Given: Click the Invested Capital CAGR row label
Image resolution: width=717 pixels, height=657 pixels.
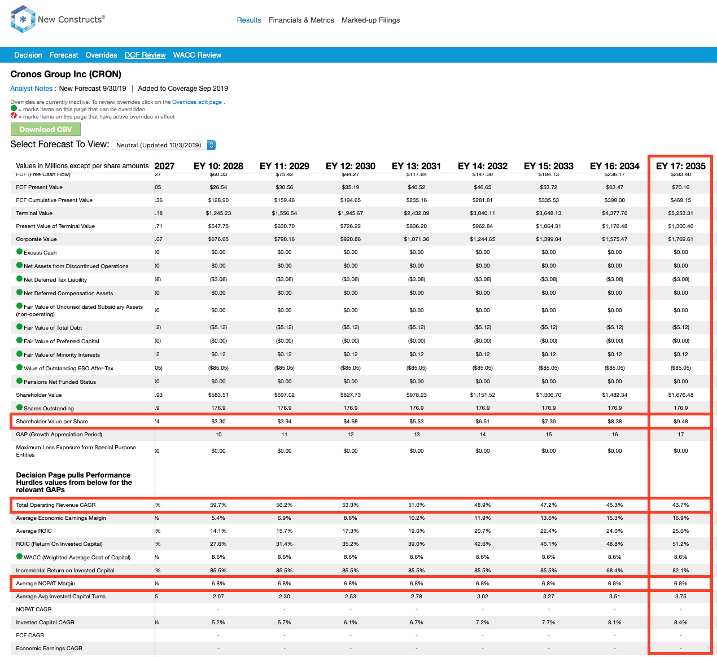Looking at the screenshot, I should (45, 623).
